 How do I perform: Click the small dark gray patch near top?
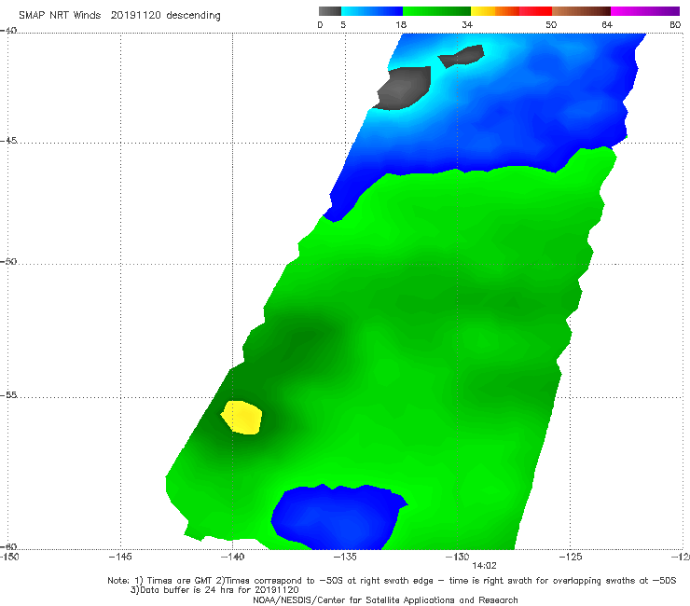(462, 56)
